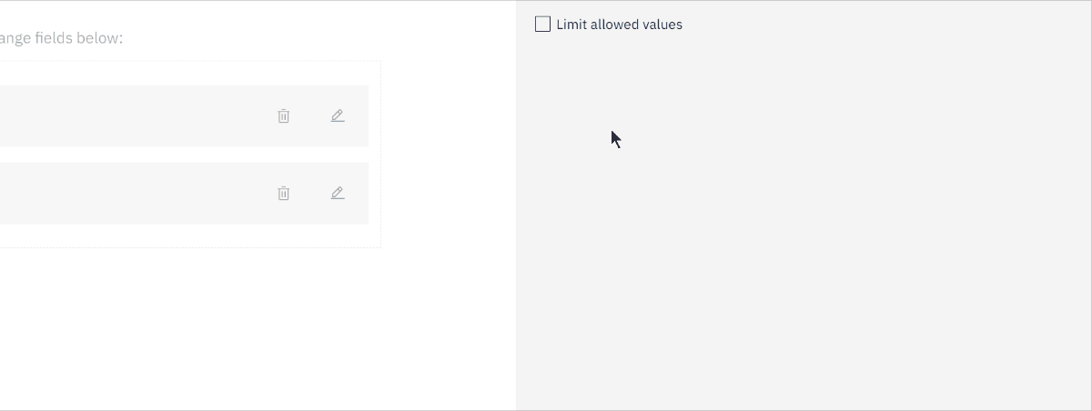This screenshot has width=1092, height=411.
Task: Select the second gray field row
Action: pos(184,194)
